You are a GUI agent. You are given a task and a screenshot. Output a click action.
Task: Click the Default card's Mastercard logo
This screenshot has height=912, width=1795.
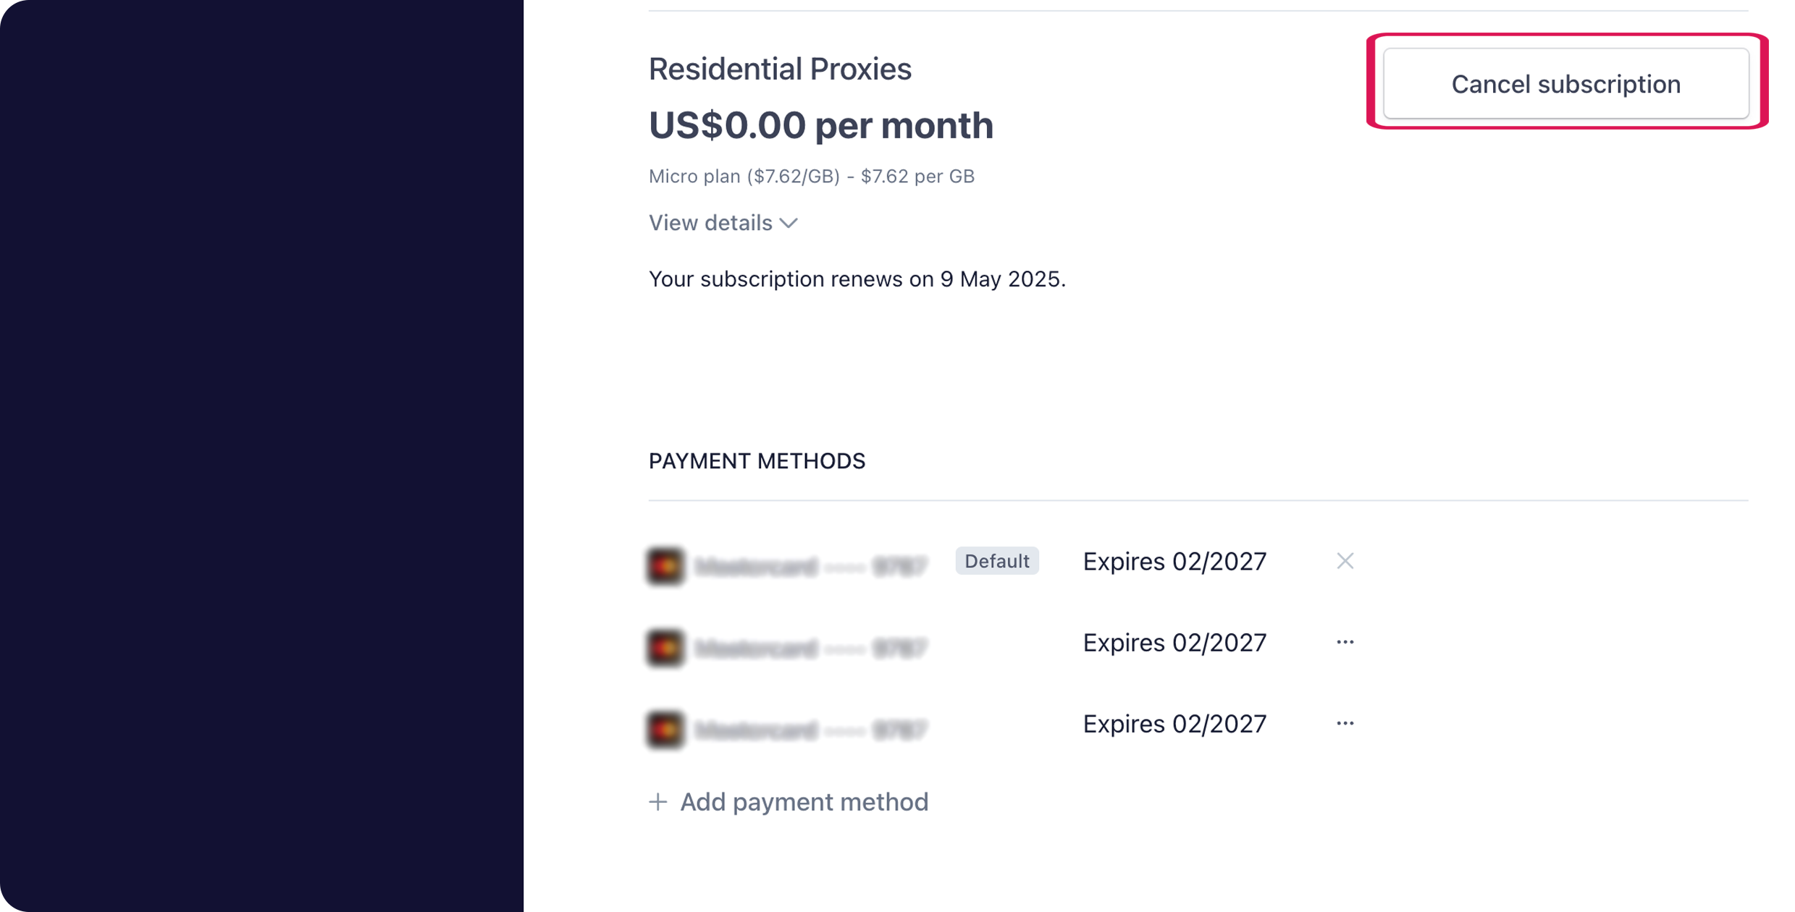[x=665, y=565]
